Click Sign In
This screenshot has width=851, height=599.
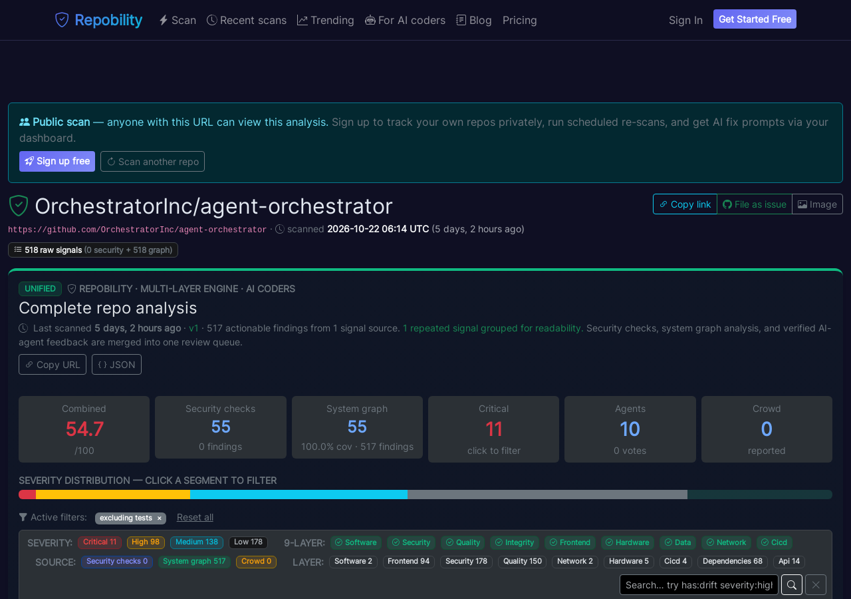tap(685, 20)
